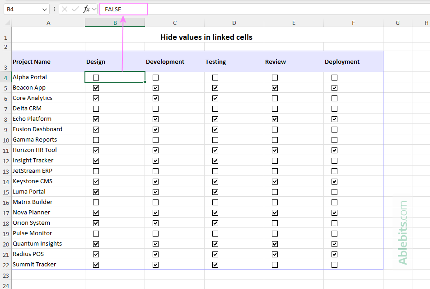The width and height of the screenshot is (430, 289).
Task: Open the Name Box dropdown arrow
Action: (x=44, y=9)
